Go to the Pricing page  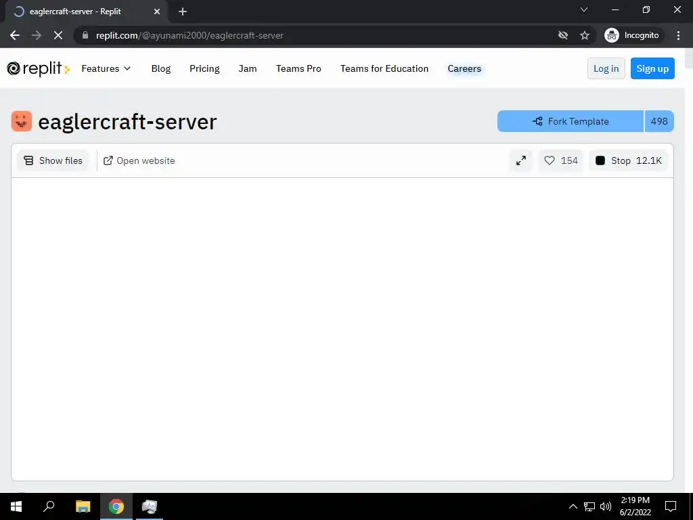(204, 68)
